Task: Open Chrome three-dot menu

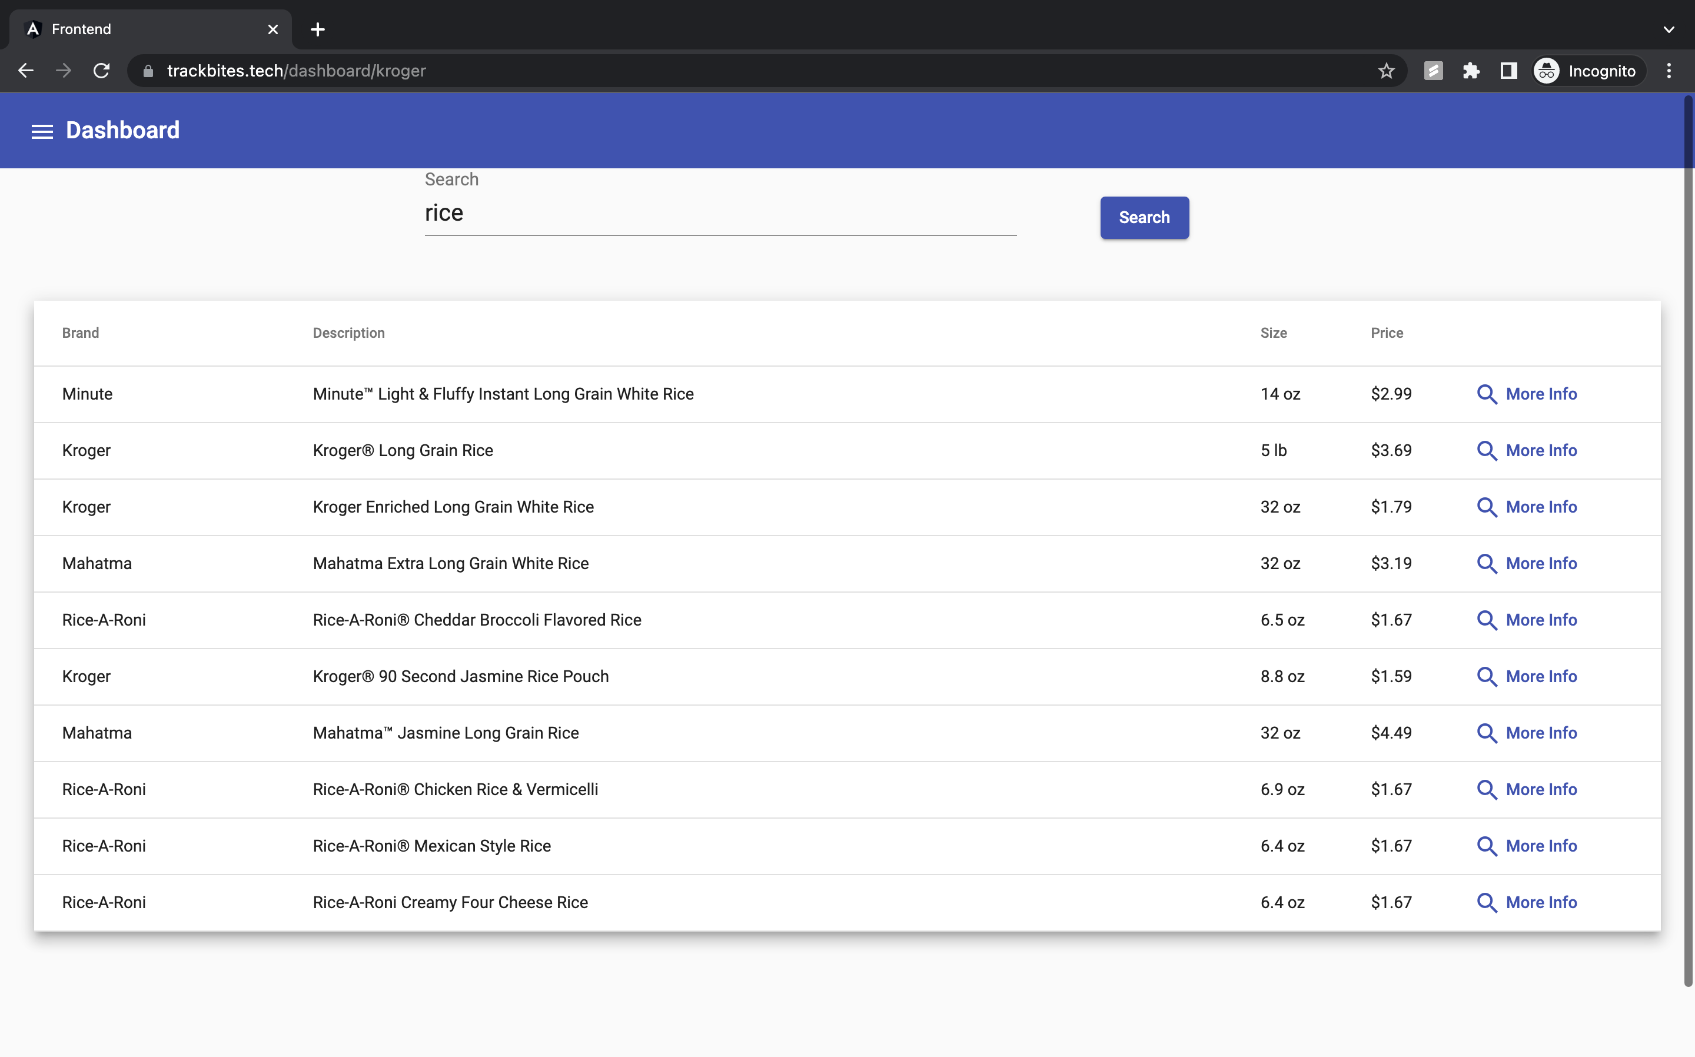Action: tap(1669, 71)
